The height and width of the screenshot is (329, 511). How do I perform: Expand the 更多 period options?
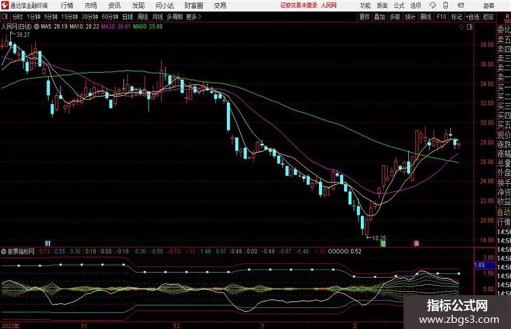[x=194, y=17]
